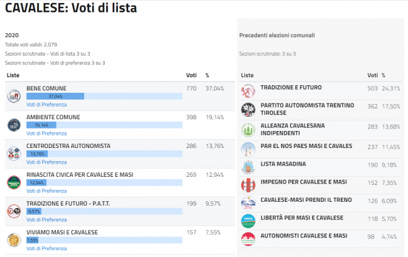Image resolution: width=408 pixels, height=257 pixels.
Task: Click the AMBIENTE COMUNE list logo
Action: 14,125
